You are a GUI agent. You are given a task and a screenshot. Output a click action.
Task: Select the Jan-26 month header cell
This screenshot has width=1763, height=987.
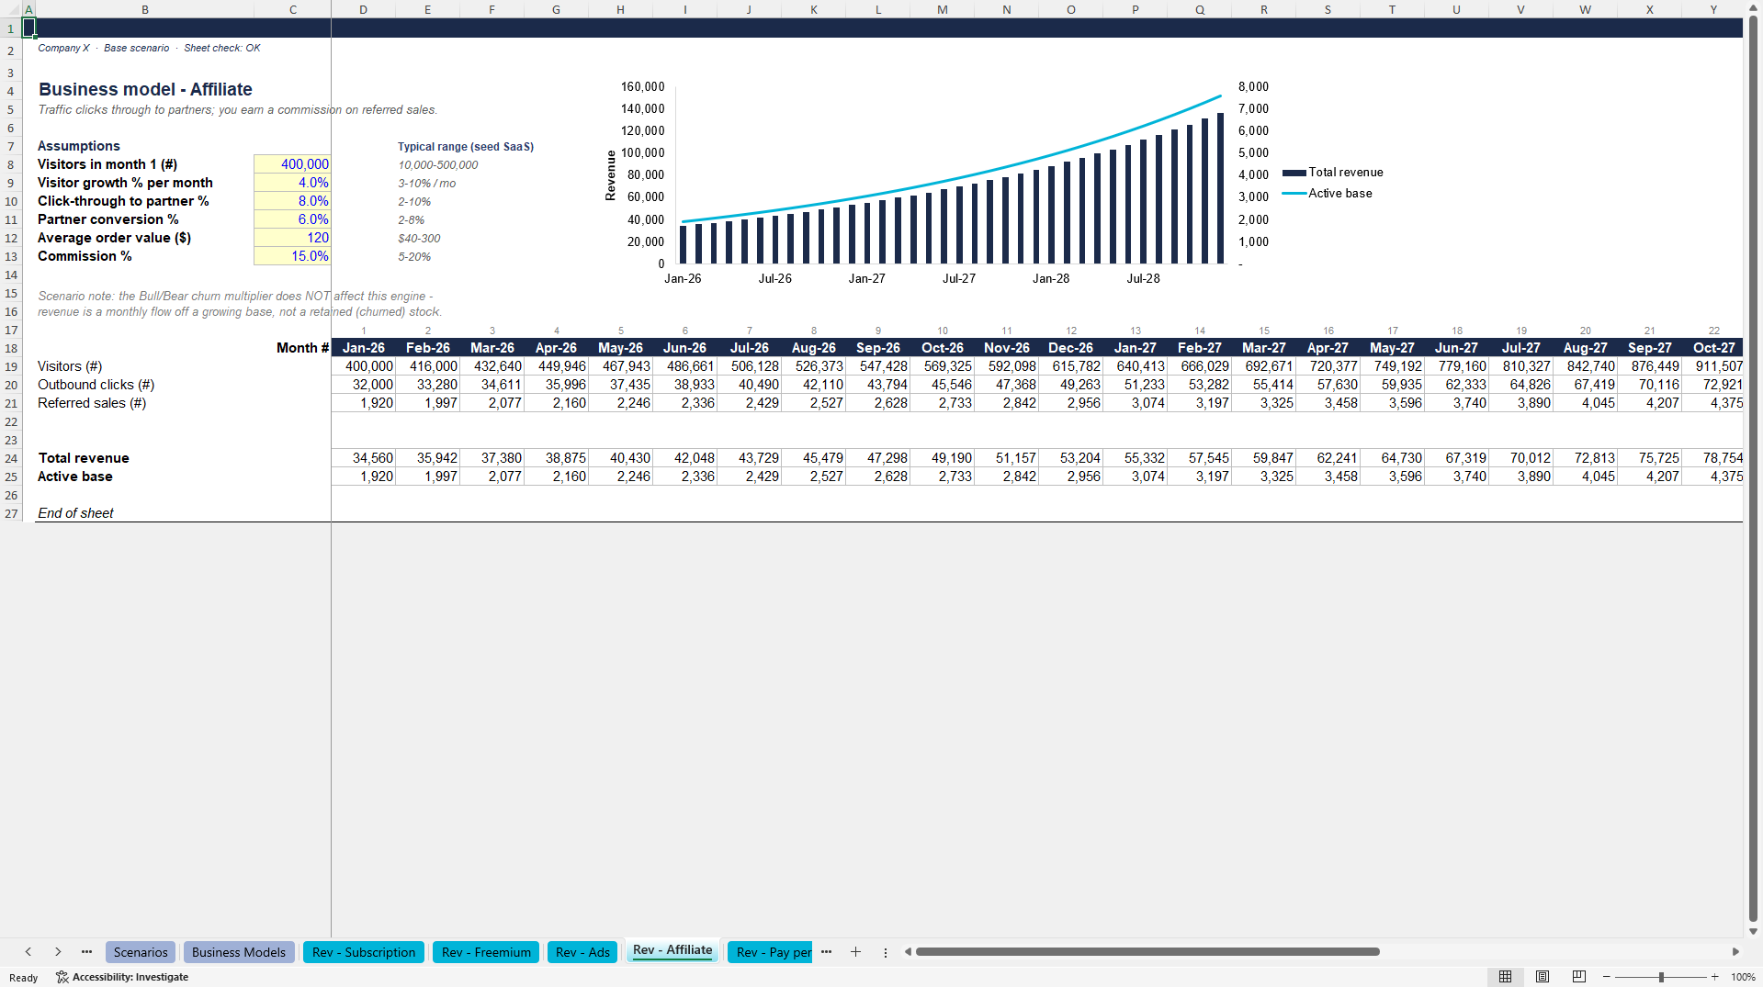click(x=363, y=348)
